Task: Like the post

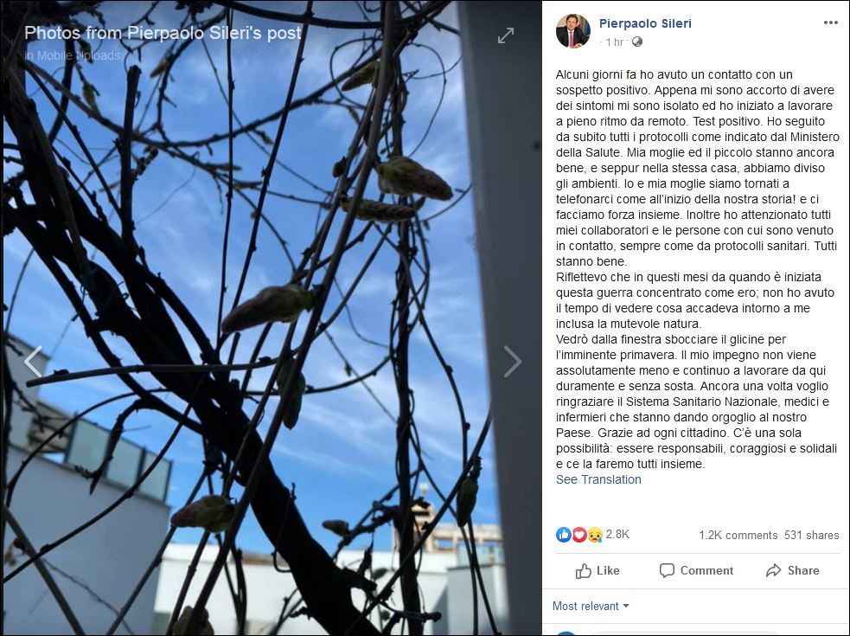Action: coord(598,571)
